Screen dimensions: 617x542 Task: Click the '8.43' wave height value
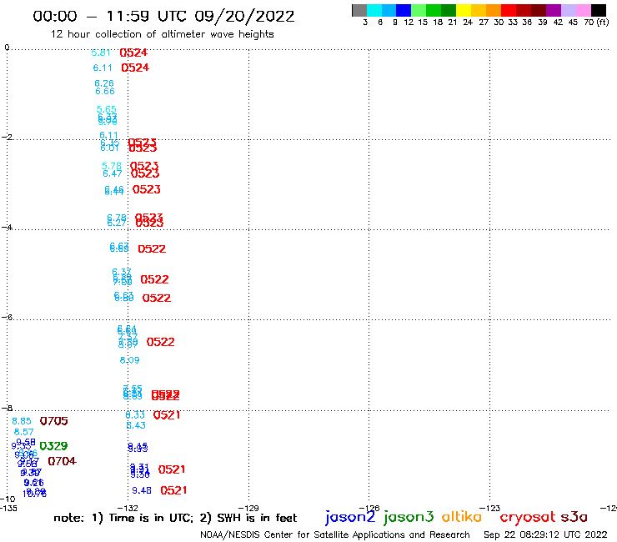click(x=136, y=425)
